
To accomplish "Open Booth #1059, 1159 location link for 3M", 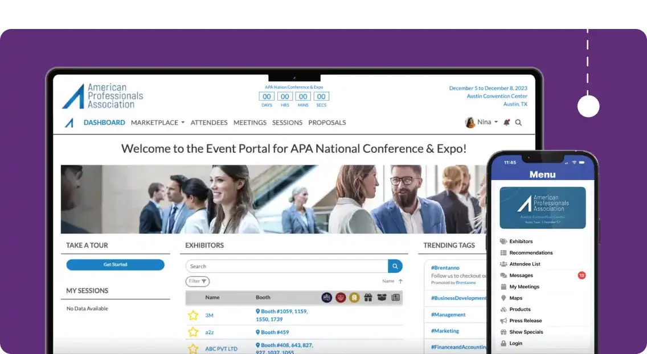I will pyautogui.click(x=282, y=315).
